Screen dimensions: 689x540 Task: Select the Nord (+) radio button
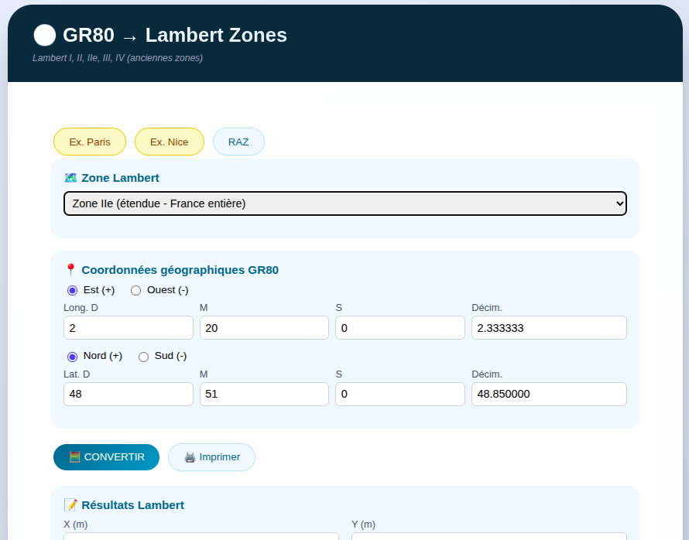click(x=72, y=357)
